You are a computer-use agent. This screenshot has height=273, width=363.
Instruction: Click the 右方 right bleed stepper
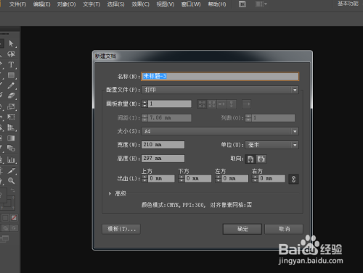point(255,179)
